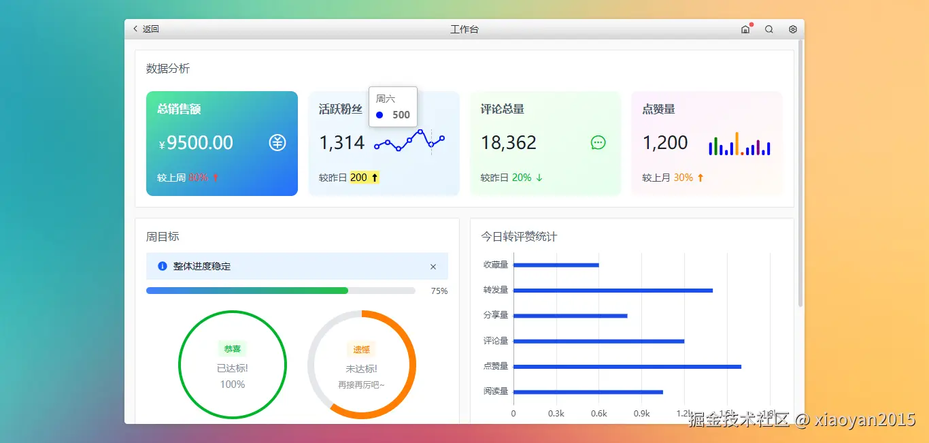Click the orange 未达标 progress circle
929x443 pixels.
coord(362,365)
